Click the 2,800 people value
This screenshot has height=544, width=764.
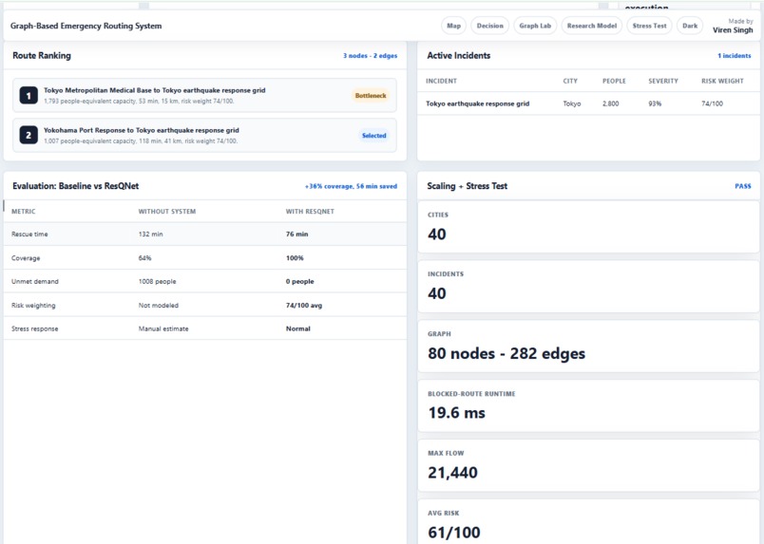tap(610, 103)
